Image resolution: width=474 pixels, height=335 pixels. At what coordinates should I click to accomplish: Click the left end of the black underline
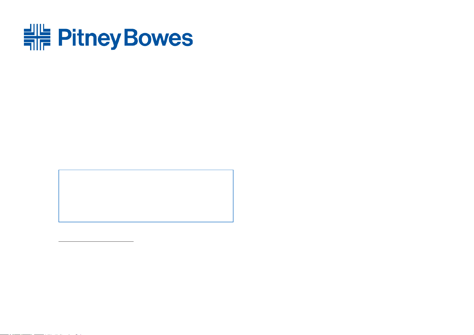coord(59,241)
